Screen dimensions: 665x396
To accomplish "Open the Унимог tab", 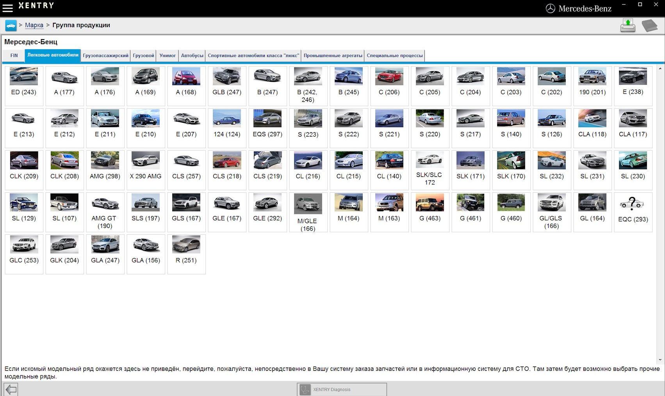I will click(x=168, y=56).
